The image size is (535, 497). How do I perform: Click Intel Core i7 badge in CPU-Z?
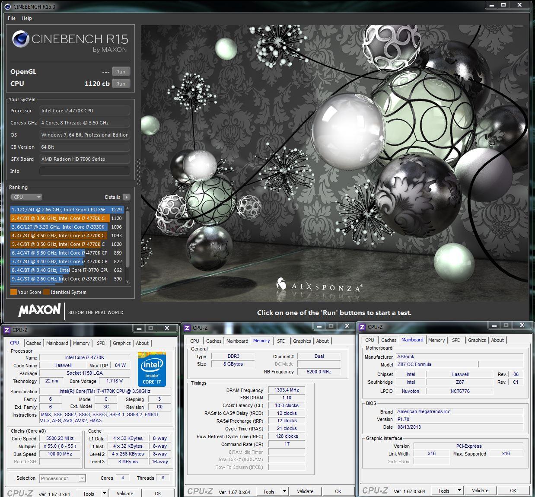[x=152, y=369]
